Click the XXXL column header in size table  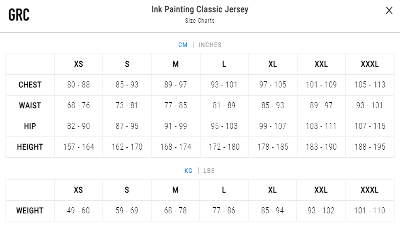pos(370,64)
